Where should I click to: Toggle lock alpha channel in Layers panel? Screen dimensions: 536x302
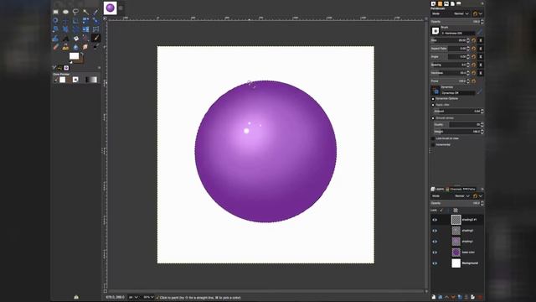456,211
